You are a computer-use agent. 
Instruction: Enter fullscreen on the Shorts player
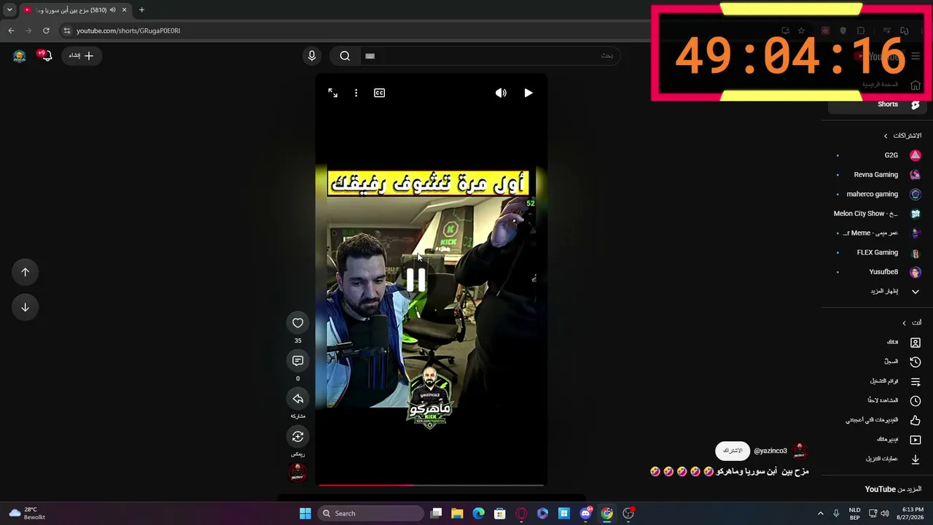click(332, 93)
